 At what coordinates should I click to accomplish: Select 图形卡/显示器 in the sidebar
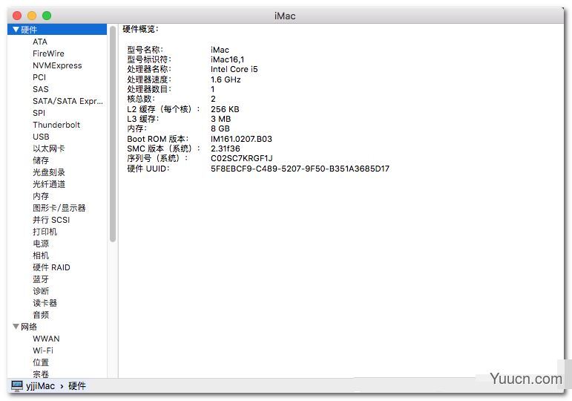pyautogui.click(x=59, y=208)
